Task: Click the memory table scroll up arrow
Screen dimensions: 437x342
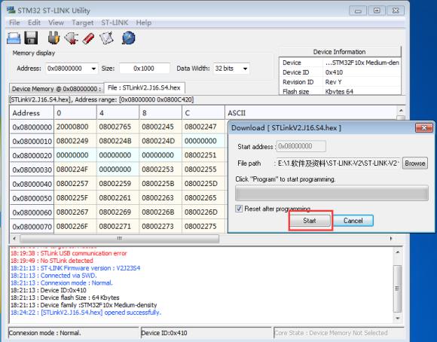Action: 401,111
